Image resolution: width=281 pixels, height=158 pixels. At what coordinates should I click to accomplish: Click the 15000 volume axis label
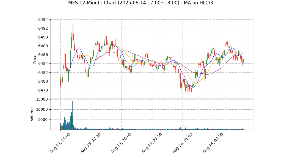(42, 99)
